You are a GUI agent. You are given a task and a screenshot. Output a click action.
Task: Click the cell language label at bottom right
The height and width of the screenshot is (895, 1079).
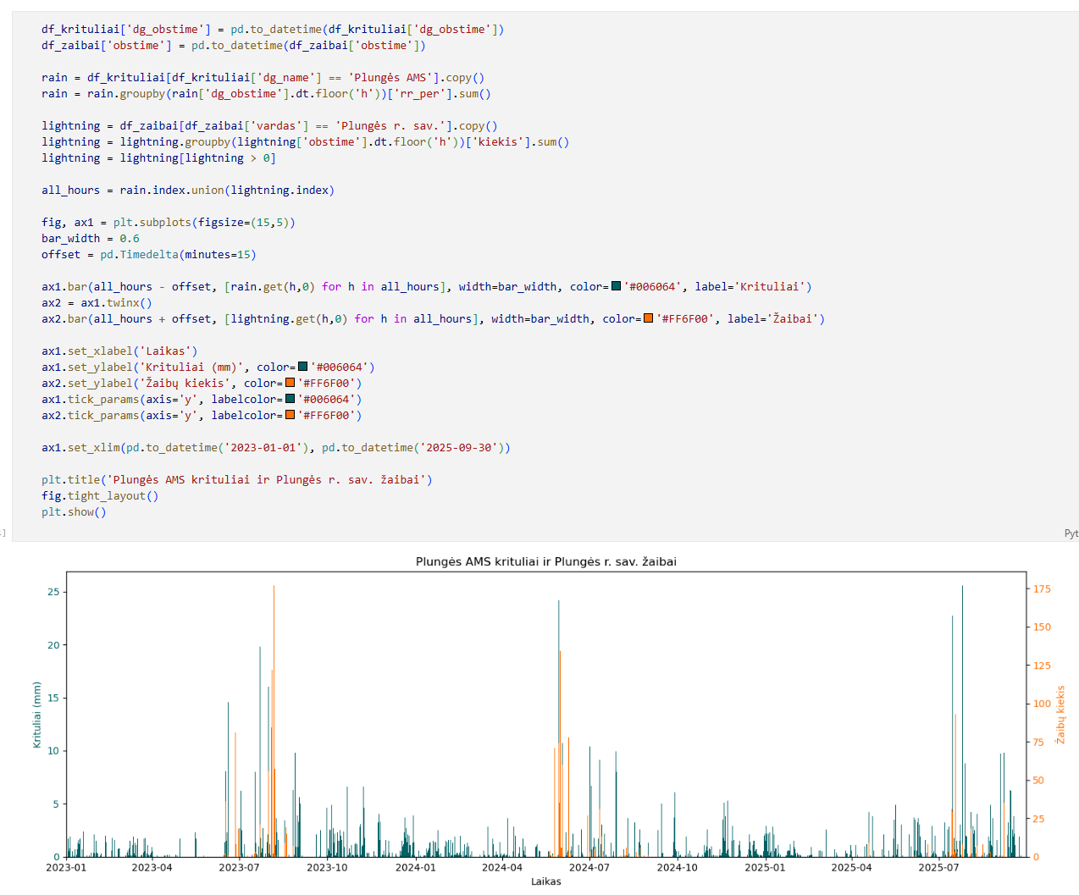[x=1071, y=533]
